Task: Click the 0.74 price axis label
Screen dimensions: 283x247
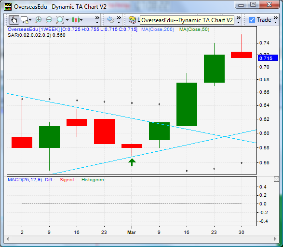Action: point(264,43)
